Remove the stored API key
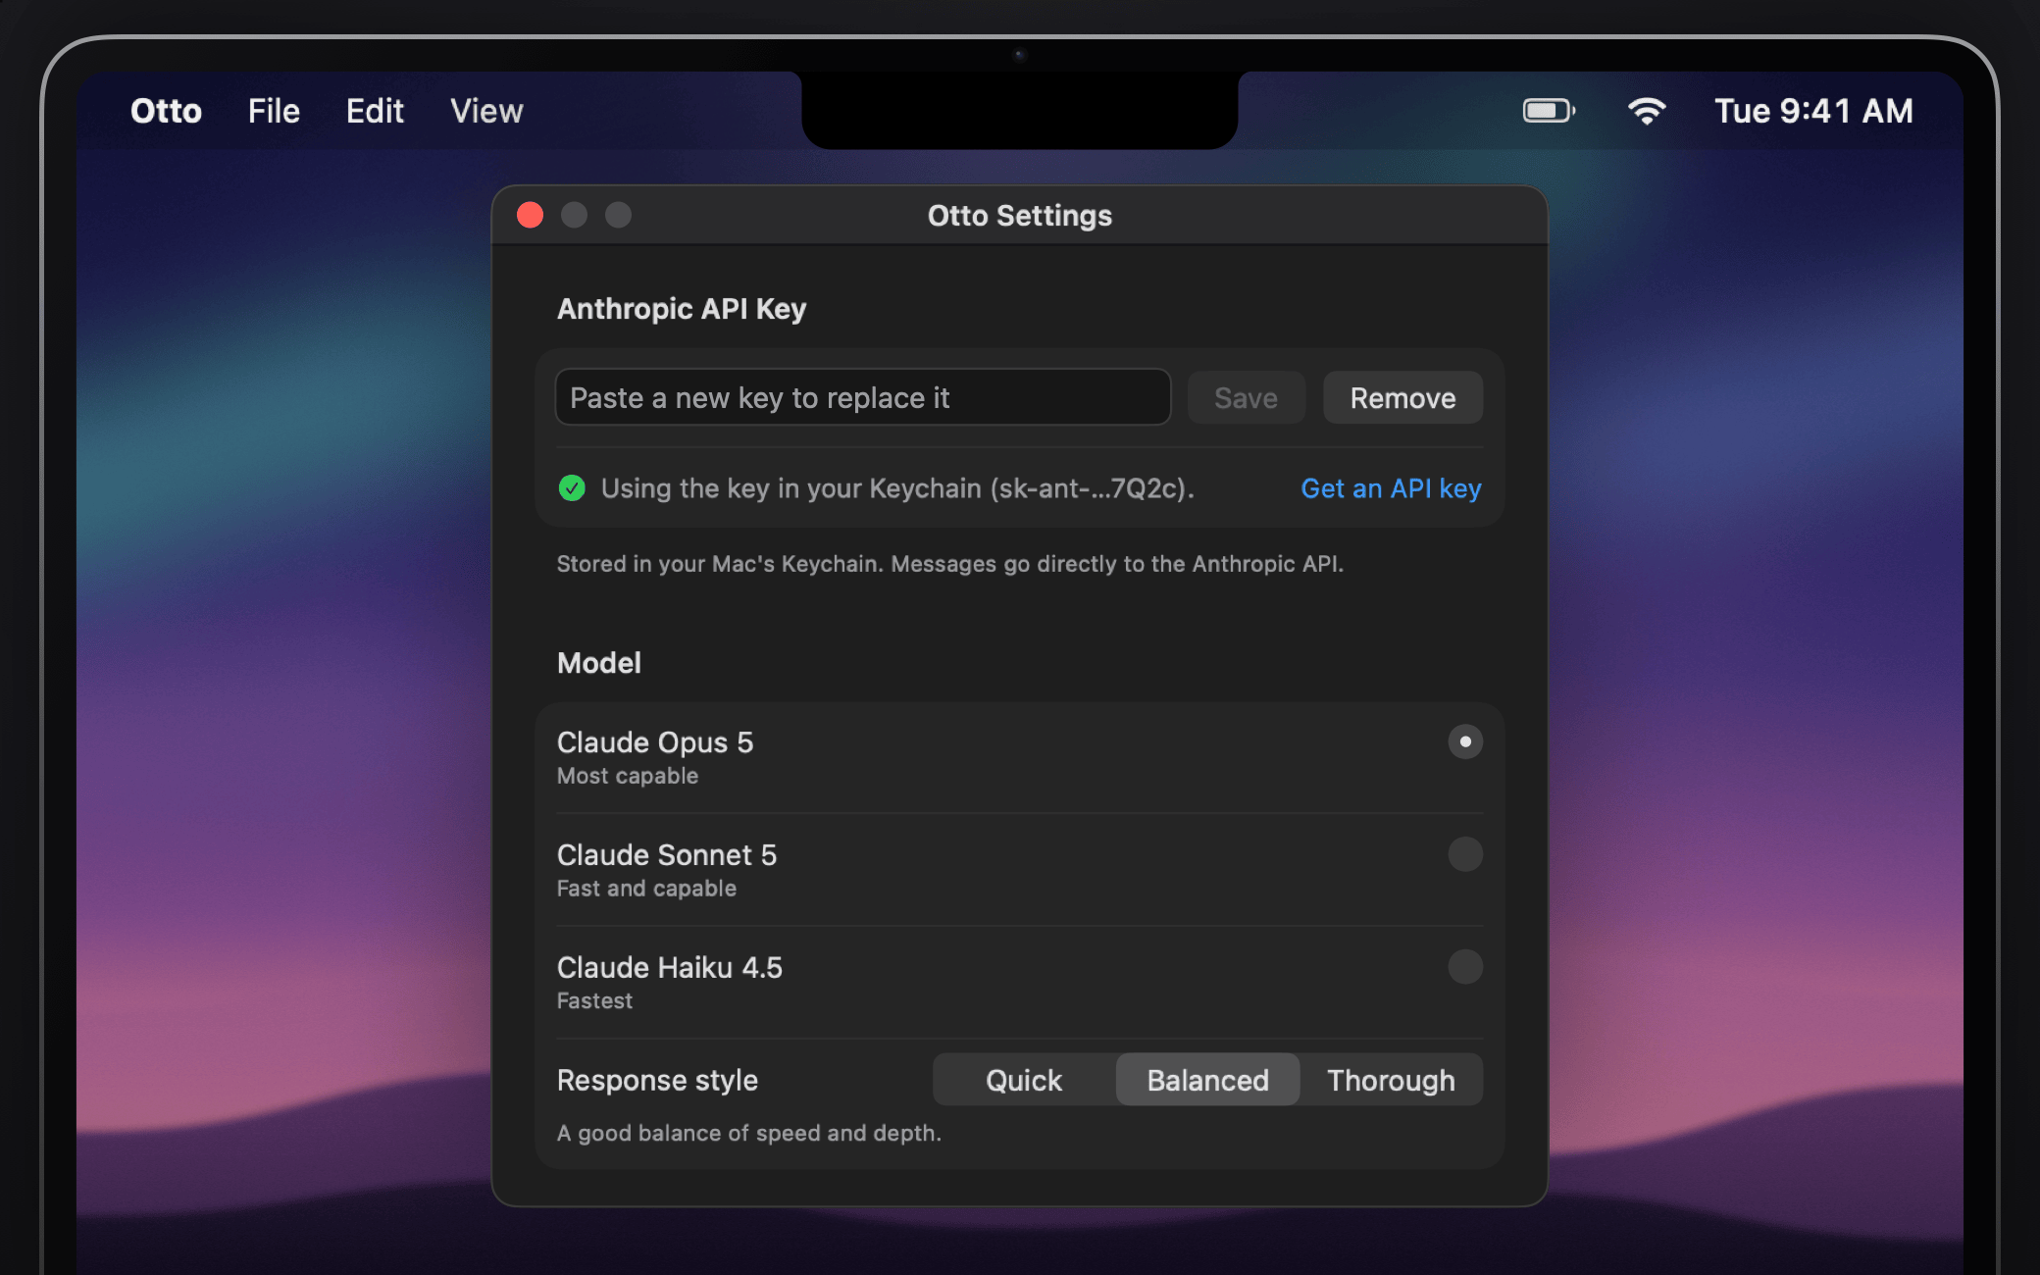 (x=1402, y=397)
